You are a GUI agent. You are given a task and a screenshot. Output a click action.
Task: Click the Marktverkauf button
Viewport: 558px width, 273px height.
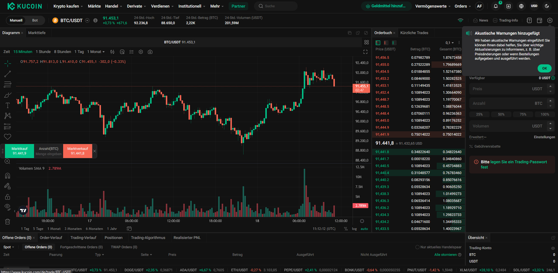(x=78, y=151)
